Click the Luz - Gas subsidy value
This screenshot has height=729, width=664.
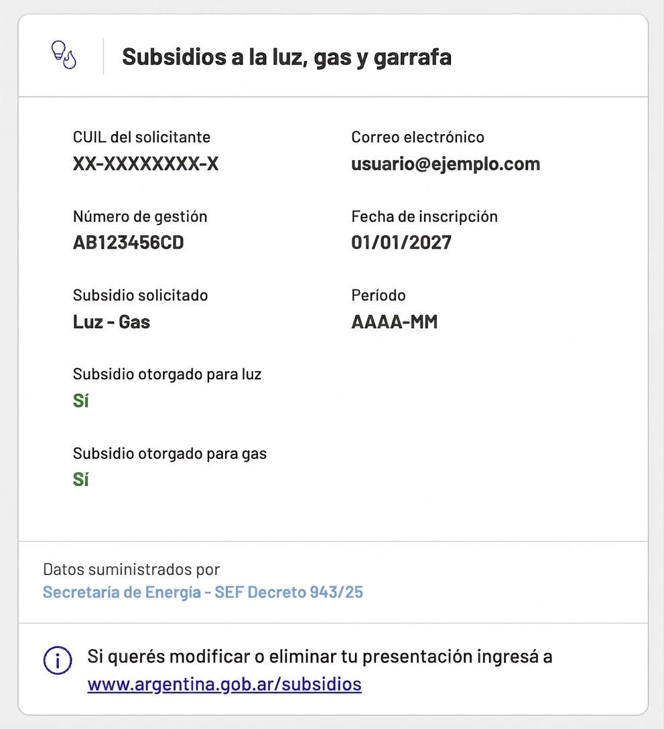point(112,322)
